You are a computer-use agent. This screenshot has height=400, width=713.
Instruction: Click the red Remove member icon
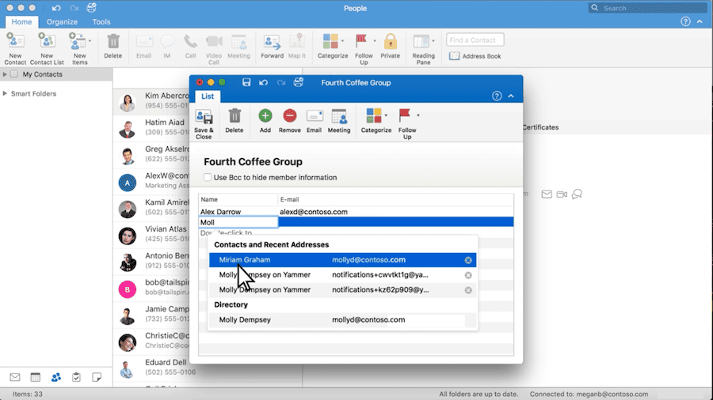tap(290, 115)
